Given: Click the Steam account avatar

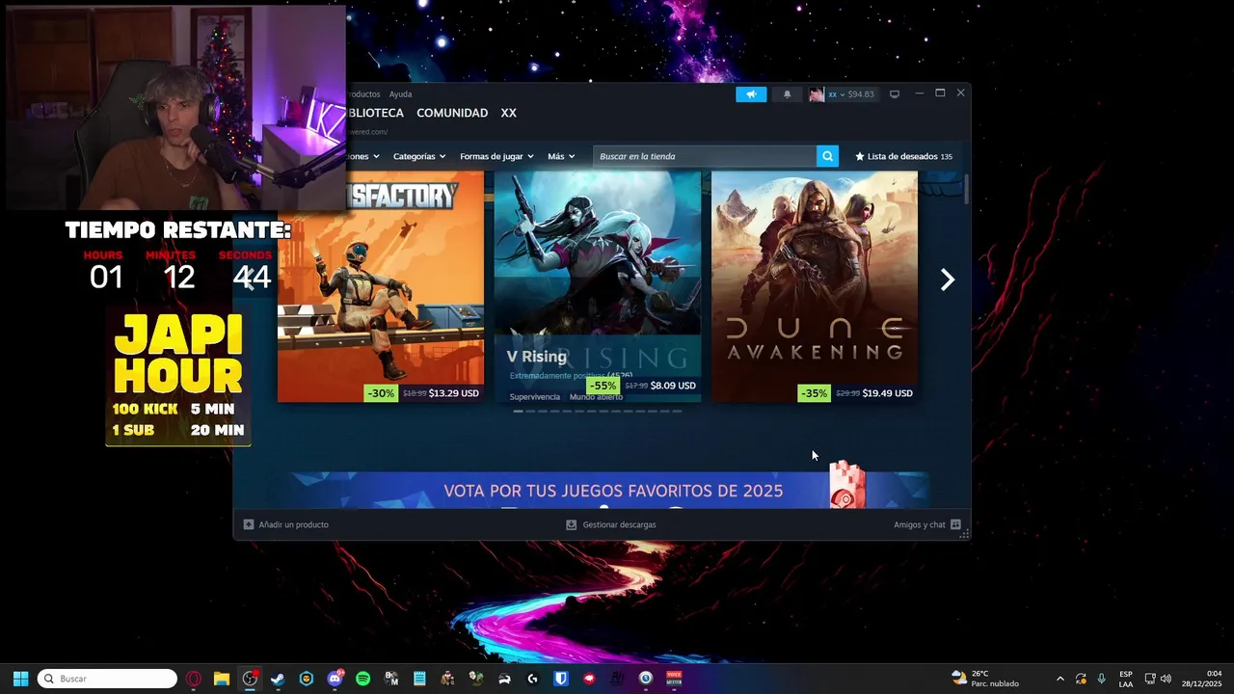Looking at the screenshot, I should pos(817,93).
